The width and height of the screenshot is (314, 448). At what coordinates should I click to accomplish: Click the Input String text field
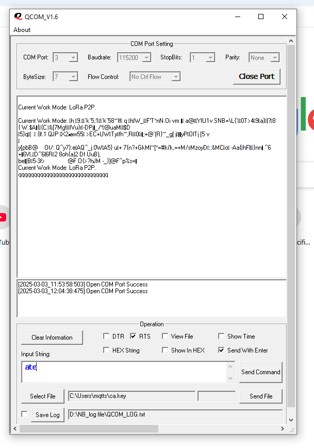click(124, 372)
